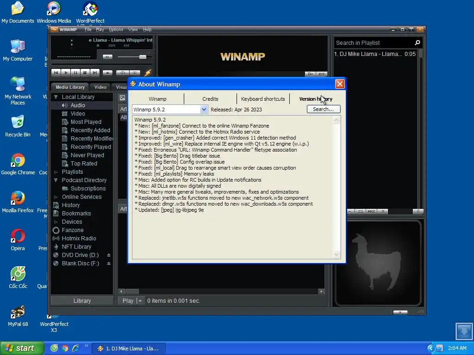Viewport: 474px width, 355px height.
Task: Select DJ Mike Llama playlist entry
Action: pos(375,54)
